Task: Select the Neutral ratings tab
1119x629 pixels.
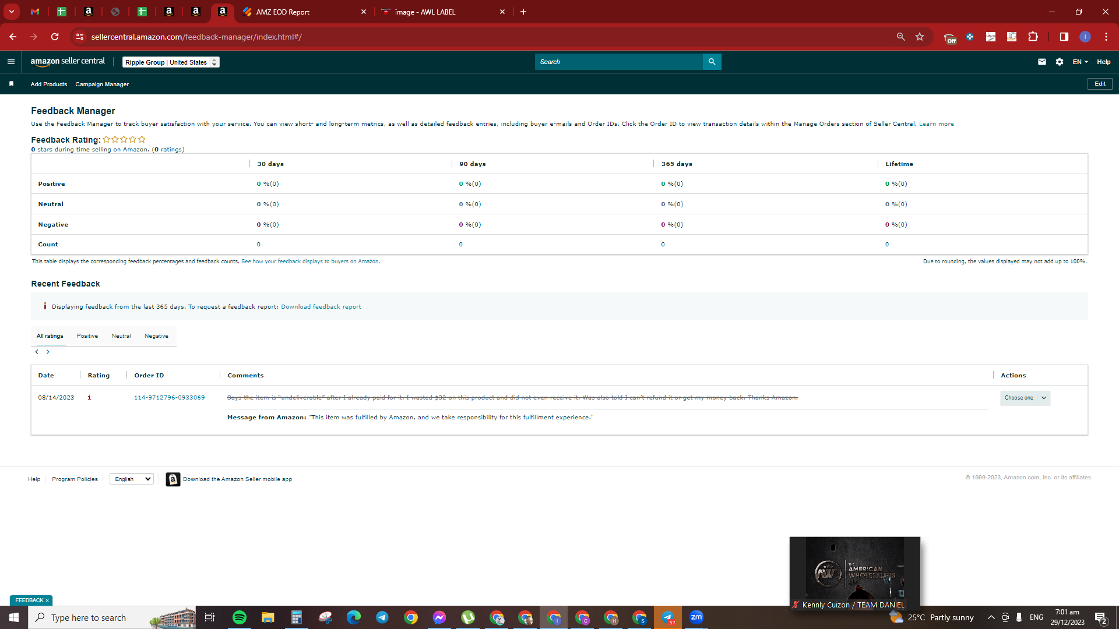Action: tap(121, 336)
